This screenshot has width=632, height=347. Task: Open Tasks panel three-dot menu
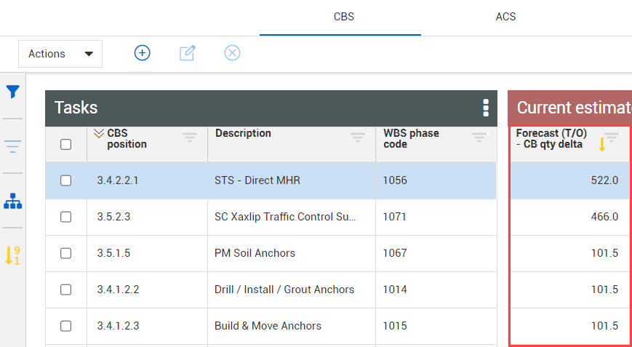(485, 108)
